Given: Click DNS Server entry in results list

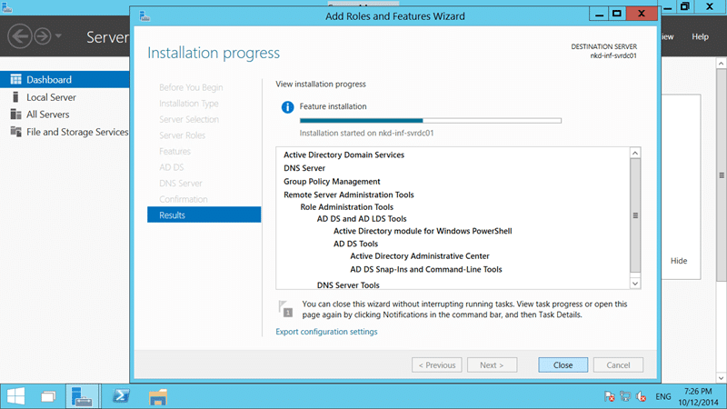Looking at the screenshot, I should tap(304, 168).
